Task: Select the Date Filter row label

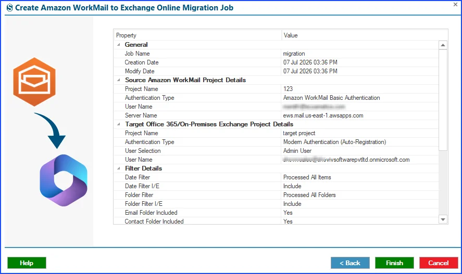Action: coord(138,177)
